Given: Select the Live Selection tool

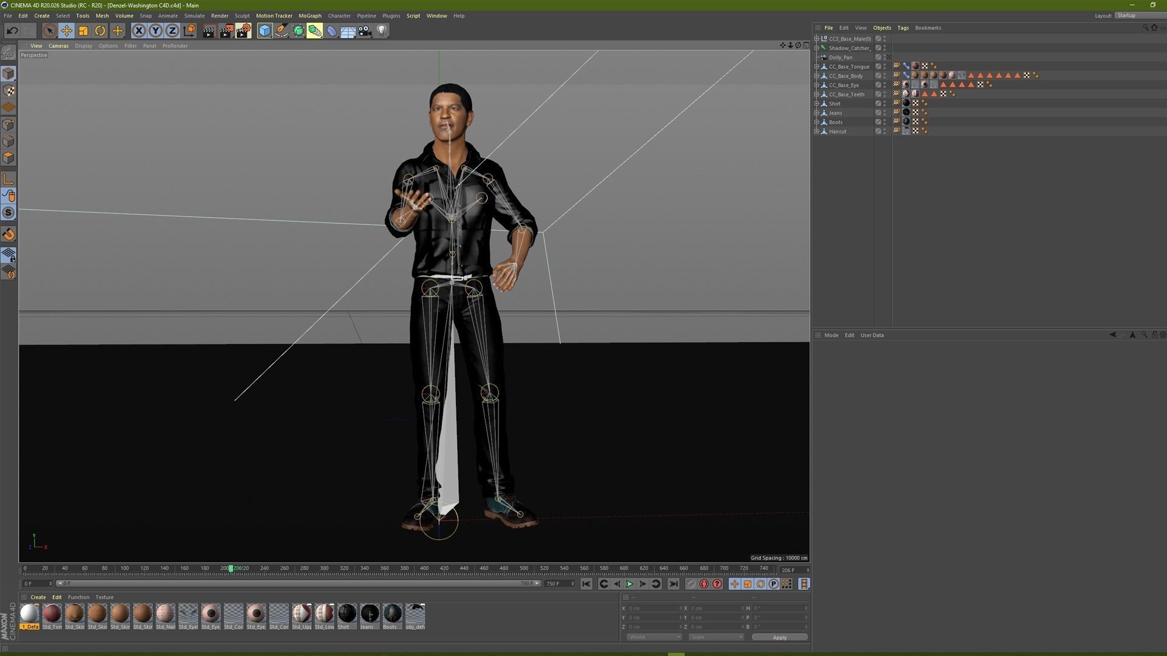Looking at the screenshot, I should 50,30.
